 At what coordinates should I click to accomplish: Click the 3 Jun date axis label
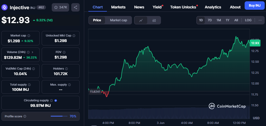coord(161,123)
